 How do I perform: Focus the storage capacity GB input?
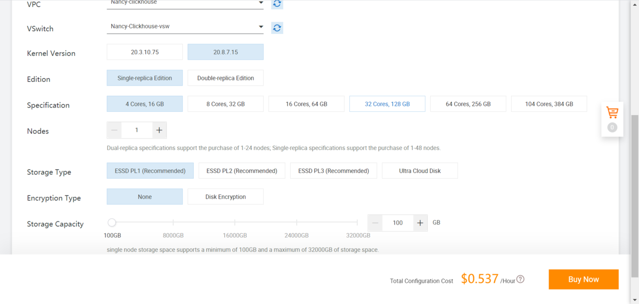(398, 223)
